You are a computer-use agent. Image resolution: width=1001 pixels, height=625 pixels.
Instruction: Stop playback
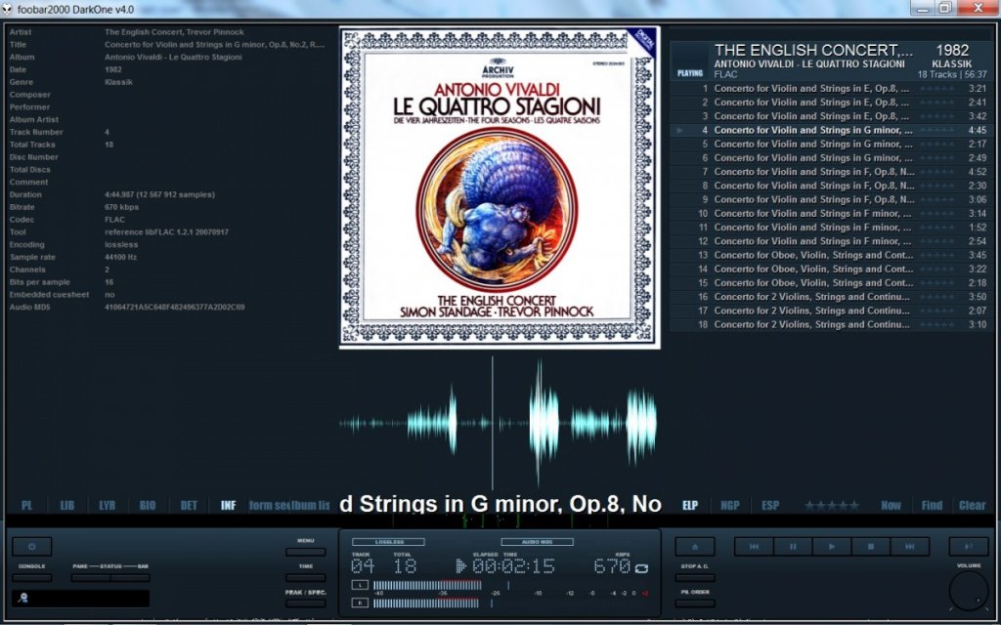871,546
